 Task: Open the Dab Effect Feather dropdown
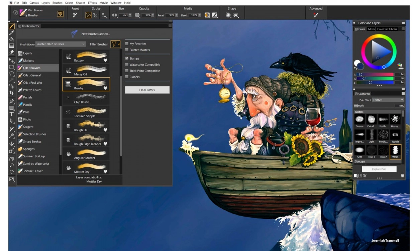[388, 100]
